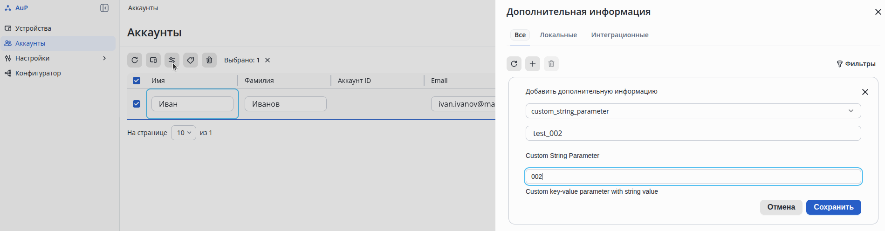Click the Аккаунт ID column header

354,81
